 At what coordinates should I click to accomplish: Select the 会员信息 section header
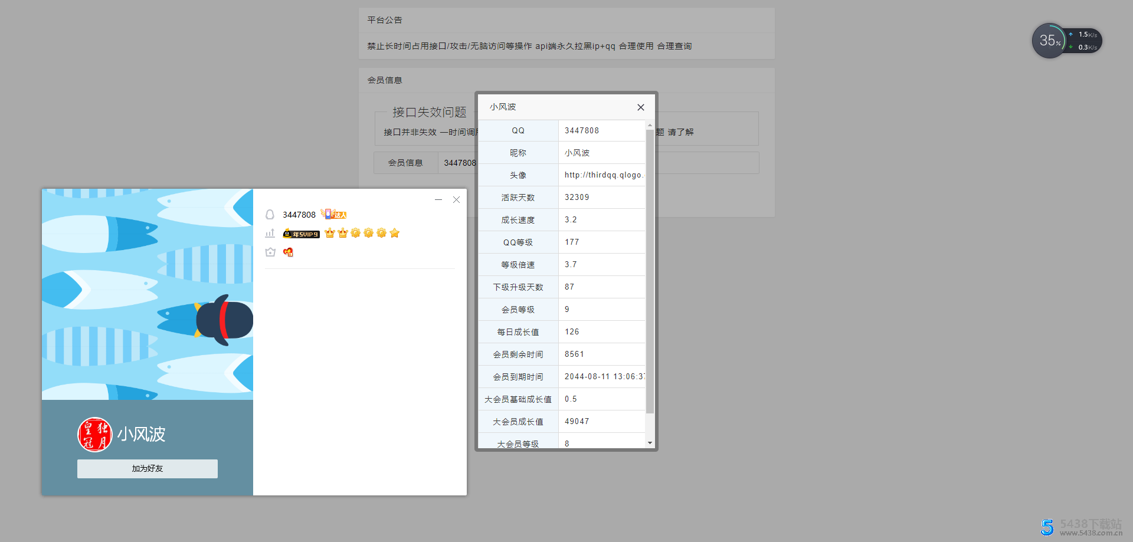(385, 80)
